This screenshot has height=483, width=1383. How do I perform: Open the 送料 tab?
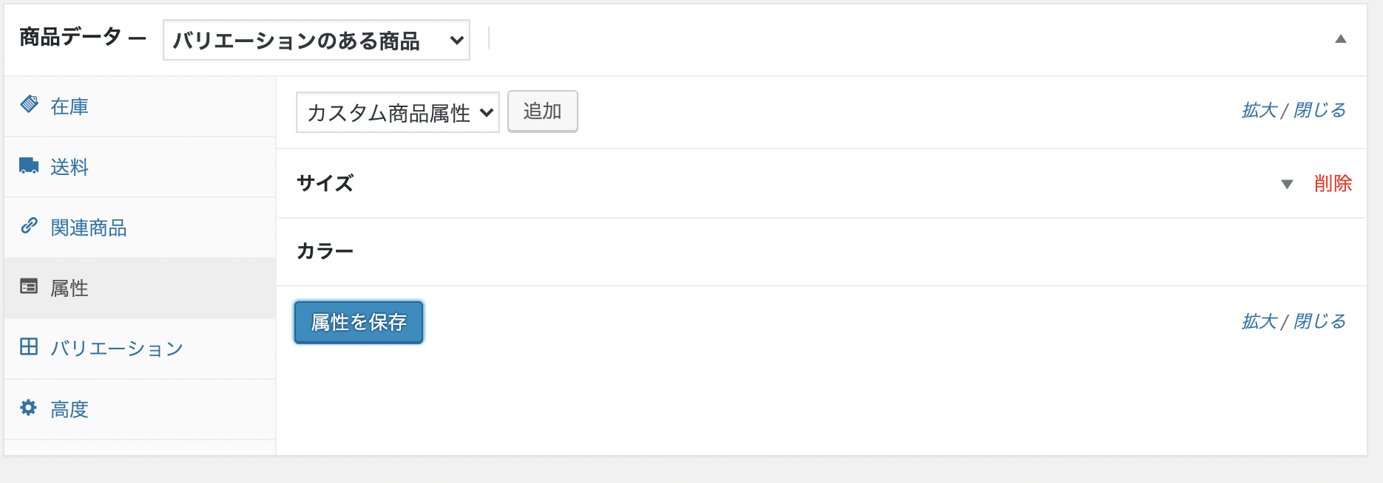(70, 168)
